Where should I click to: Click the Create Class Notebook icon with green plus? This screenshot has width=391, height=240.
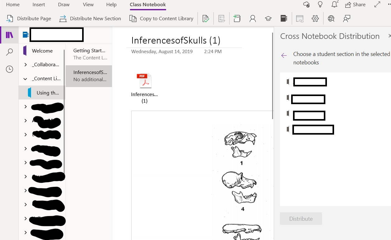[x=237, y=19]
